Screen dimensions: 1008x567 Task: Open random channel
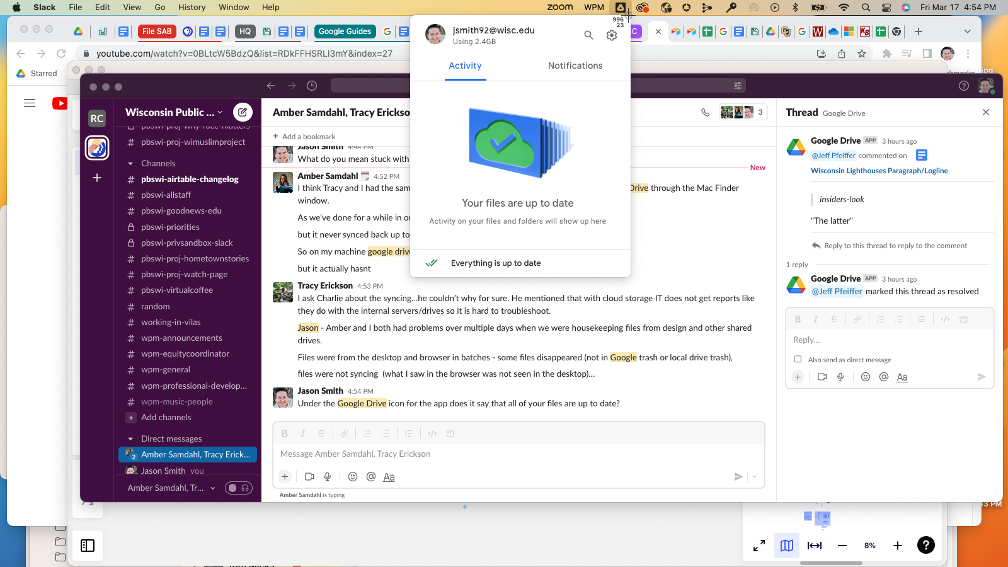tap(156, 306)
